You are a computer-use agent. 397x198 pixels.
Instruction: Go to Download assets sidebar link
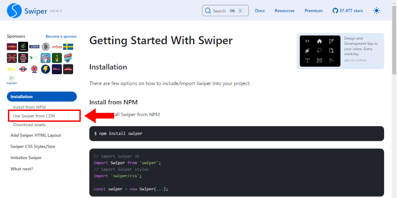pos(29,125)
